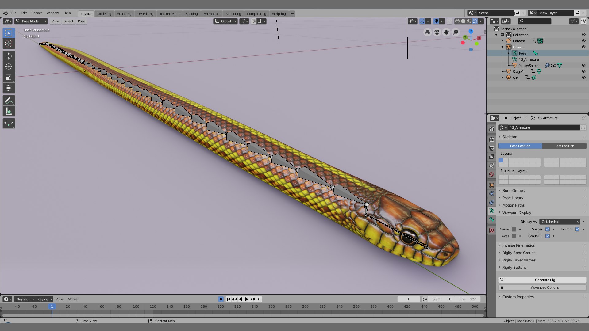Screen dimensions: 589x331
Task: Expand the Custom Properties panel
Action: 518,297
